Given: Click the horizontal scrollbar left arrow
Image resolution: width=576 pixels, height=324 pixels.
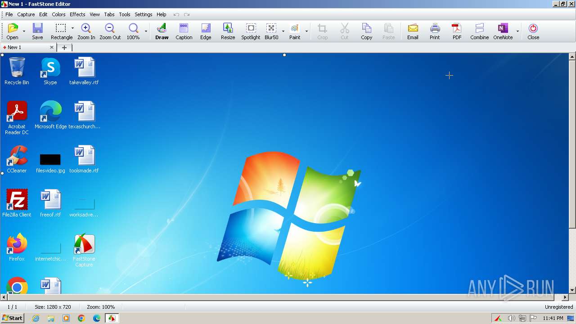Looking at the screenshot, I should click(4, 297).
